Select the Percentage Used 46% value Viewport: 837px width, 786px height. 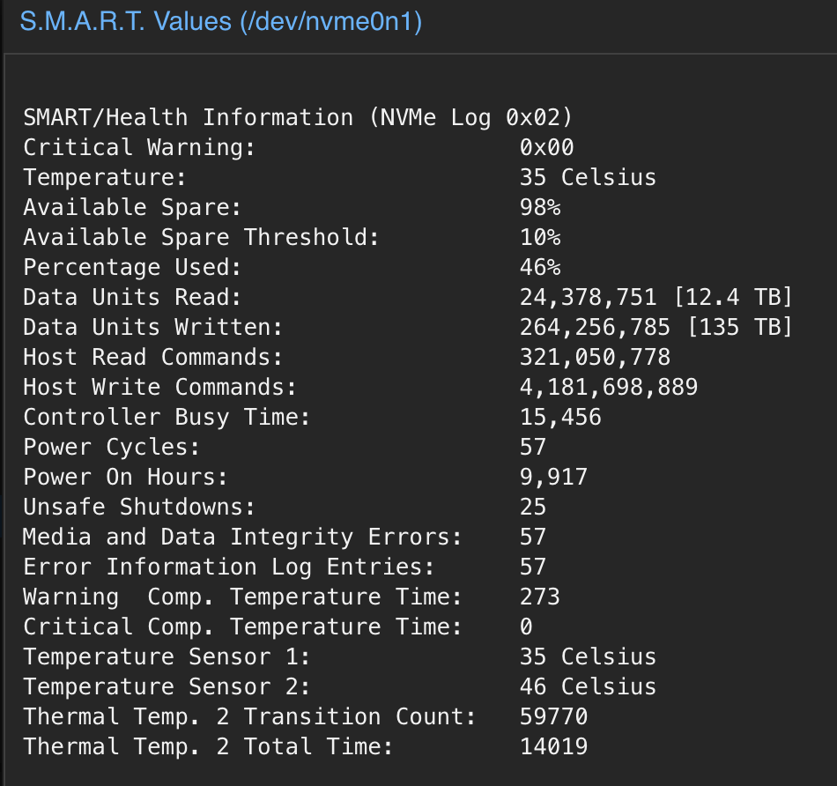(540, 267)
